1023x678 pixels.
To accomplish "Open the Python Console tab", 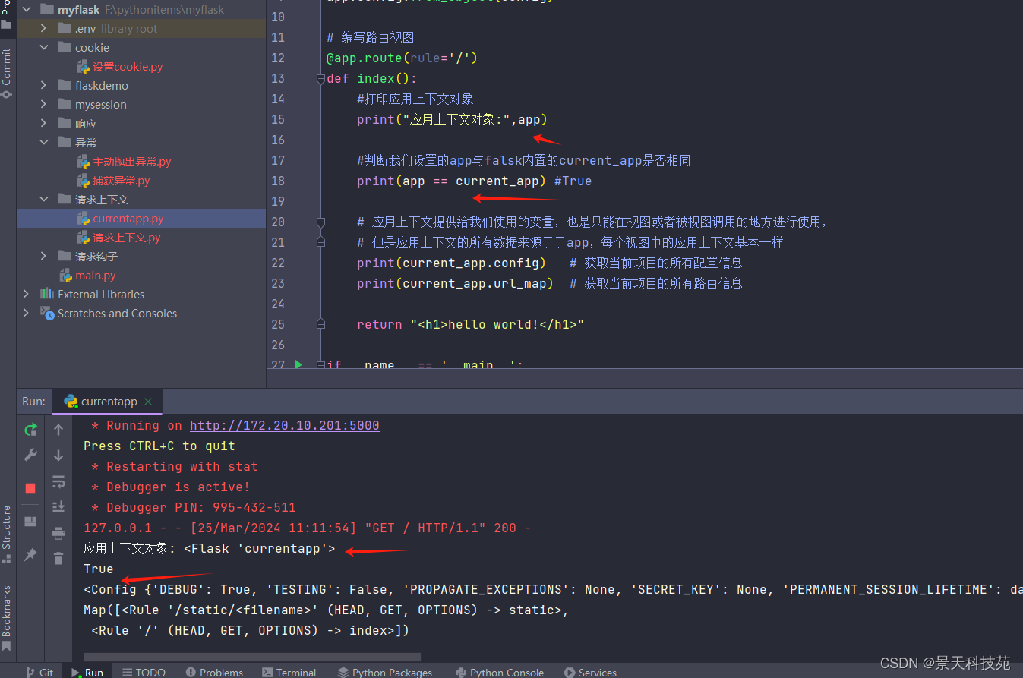I will click(x=499, y=672).
